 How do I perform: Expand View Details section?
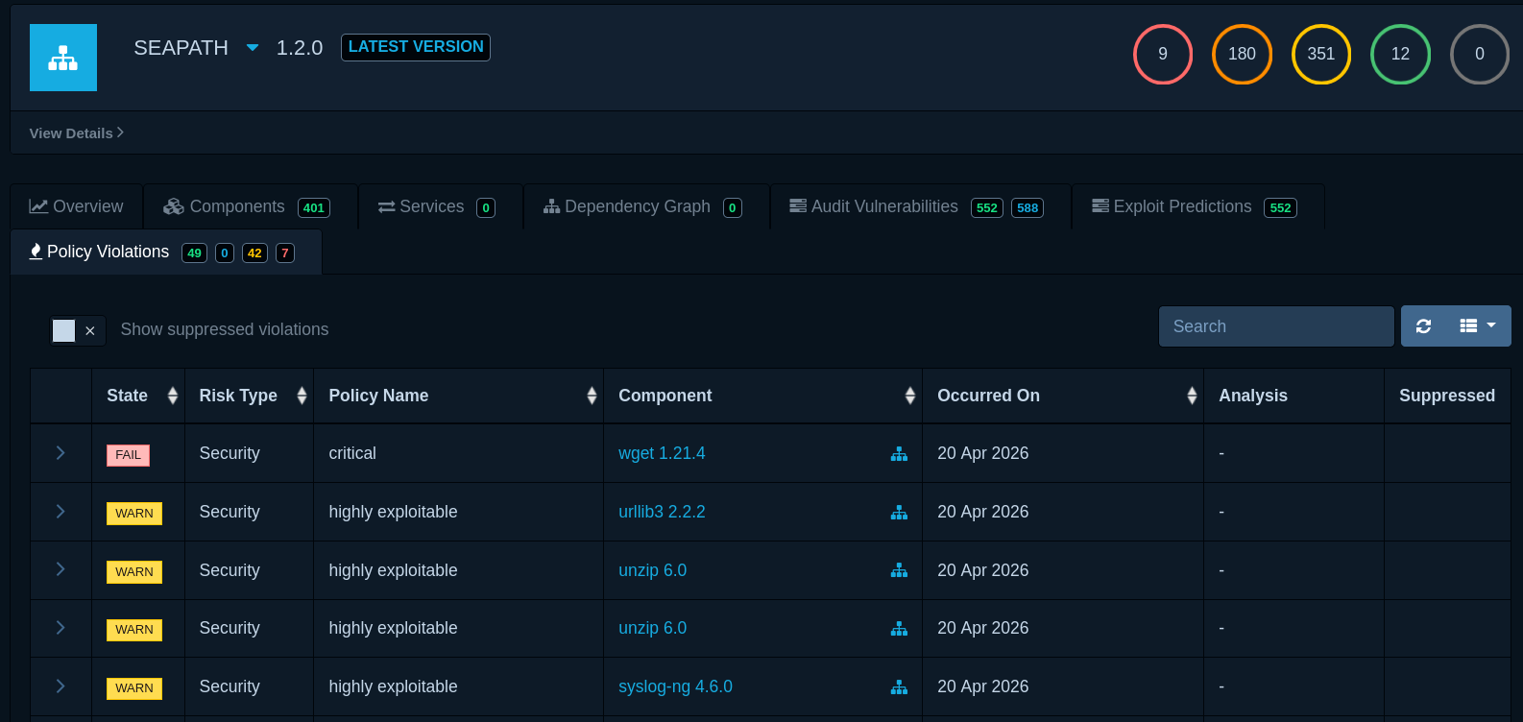(77, 133)
